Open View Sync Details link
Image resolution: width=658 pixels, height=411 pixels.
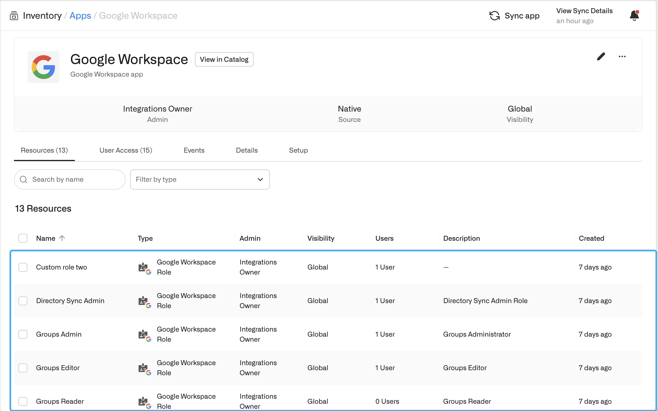[584, 11]
